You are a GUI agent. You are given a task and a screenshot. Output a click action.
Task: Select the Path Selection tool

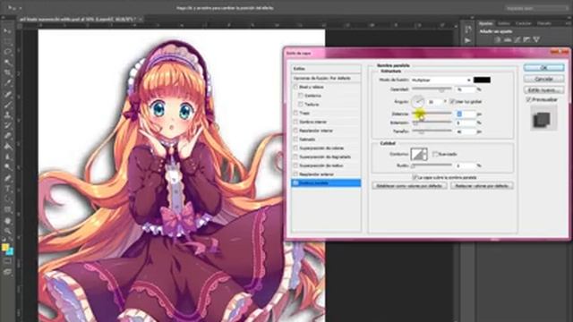point(7,199)
